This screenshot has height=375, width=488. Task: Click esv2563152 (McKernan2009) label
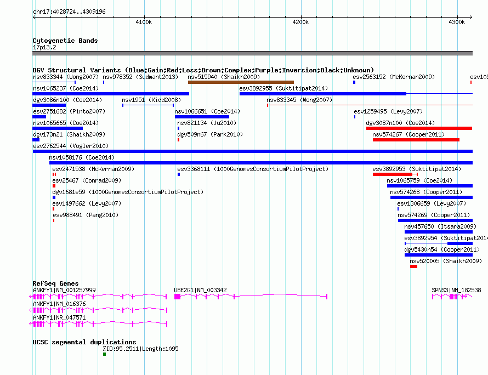394,77
